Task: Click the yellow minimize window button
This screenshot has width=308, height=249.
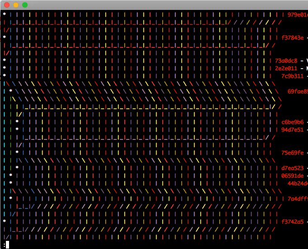Action: (x=16, y=5)
